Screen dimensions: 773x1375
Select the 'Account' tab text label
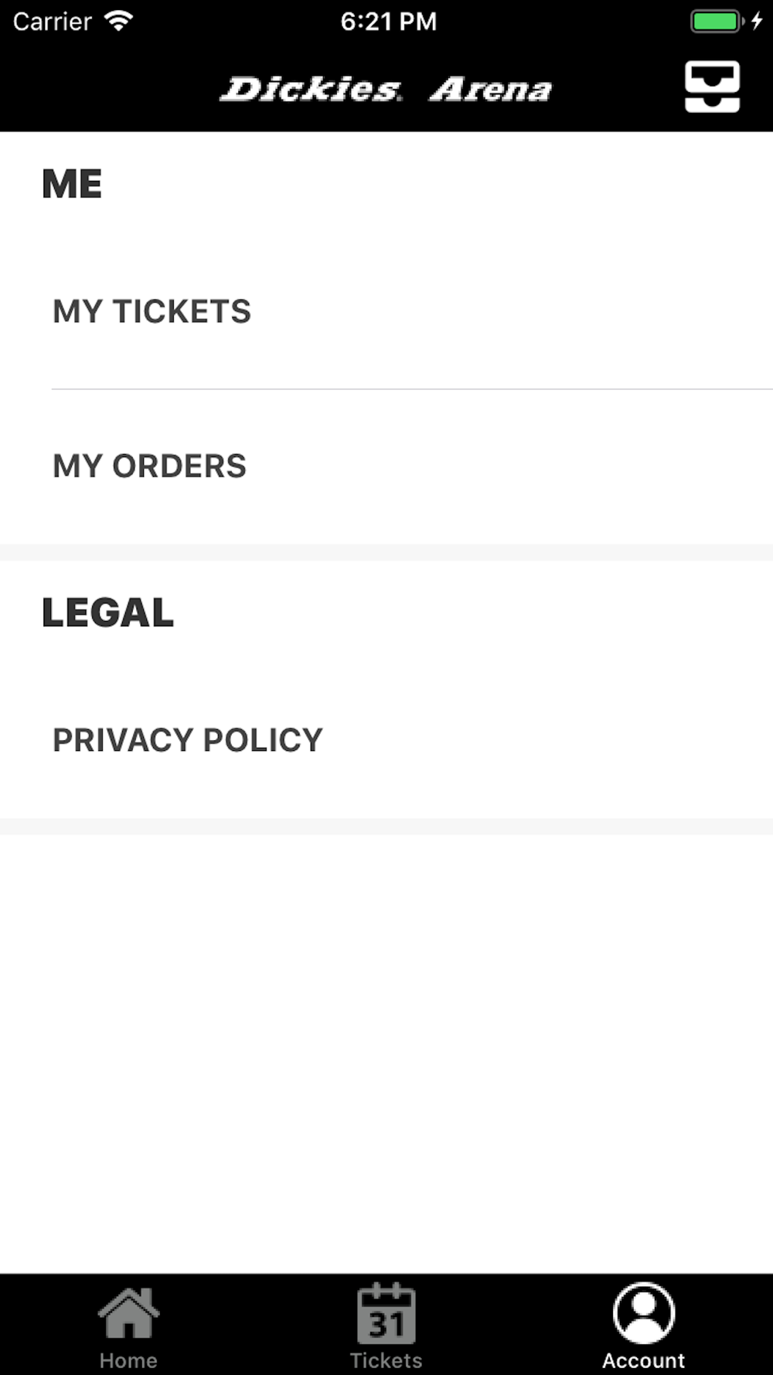pyautogui.click(x=643, y=1360)
